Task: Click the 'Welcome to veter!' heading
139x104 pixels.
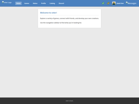Action: 48,13
